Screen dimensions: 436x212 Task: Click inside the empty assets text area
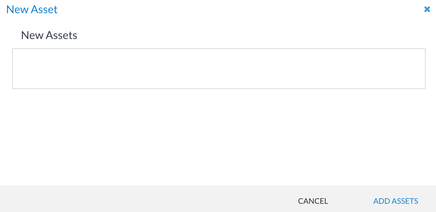219,69
